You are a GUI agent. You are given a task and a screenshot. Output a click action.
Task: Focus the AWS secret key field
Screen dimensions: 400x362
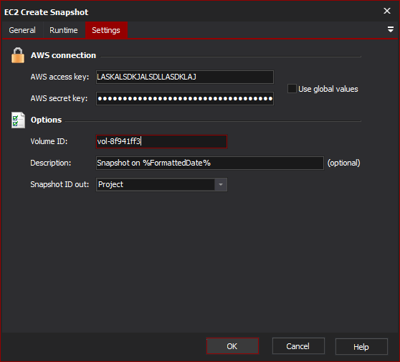coord(185,98)
